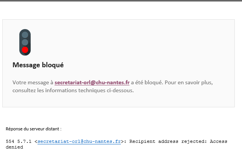Click 'consultez les informations techniques ci-dessous' text
Image resolution: width=242 pixels, height=164 pixels.
[x=73, y=90]
